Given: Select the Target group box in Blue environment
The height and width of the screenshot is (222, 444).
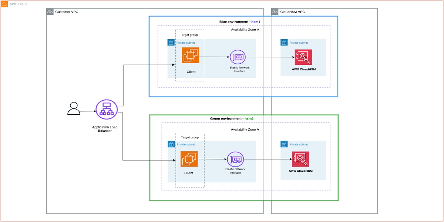Looking at the screenshot, I should click(190, 34).
